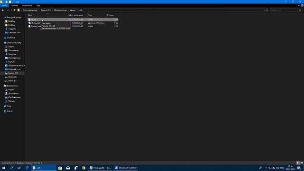Launch Google Chrome from the taskbar
The image size is (304, 171).
click(84, 168)
